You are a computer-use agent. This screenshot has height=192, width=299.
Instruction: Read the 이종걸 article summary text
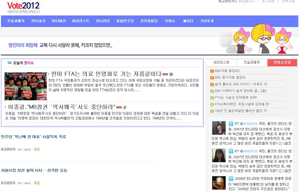point(102,116)
